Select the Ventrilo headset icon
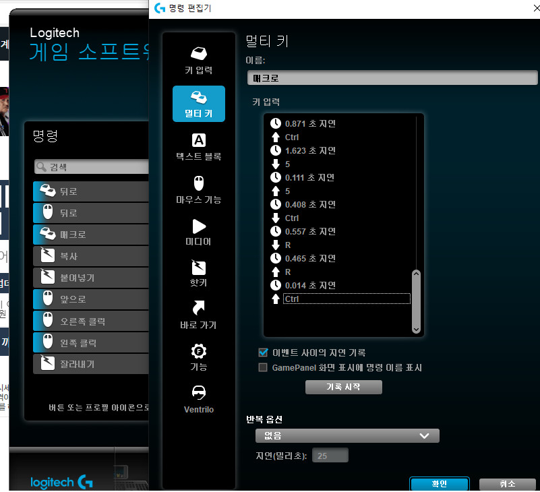Screen dimensions: 540x492 [198, 393]
